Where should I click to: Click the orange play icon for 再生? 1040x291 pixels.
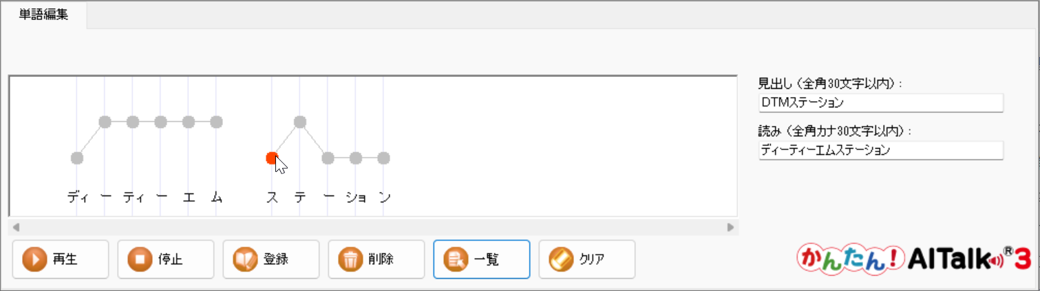[x=34, y=259]
